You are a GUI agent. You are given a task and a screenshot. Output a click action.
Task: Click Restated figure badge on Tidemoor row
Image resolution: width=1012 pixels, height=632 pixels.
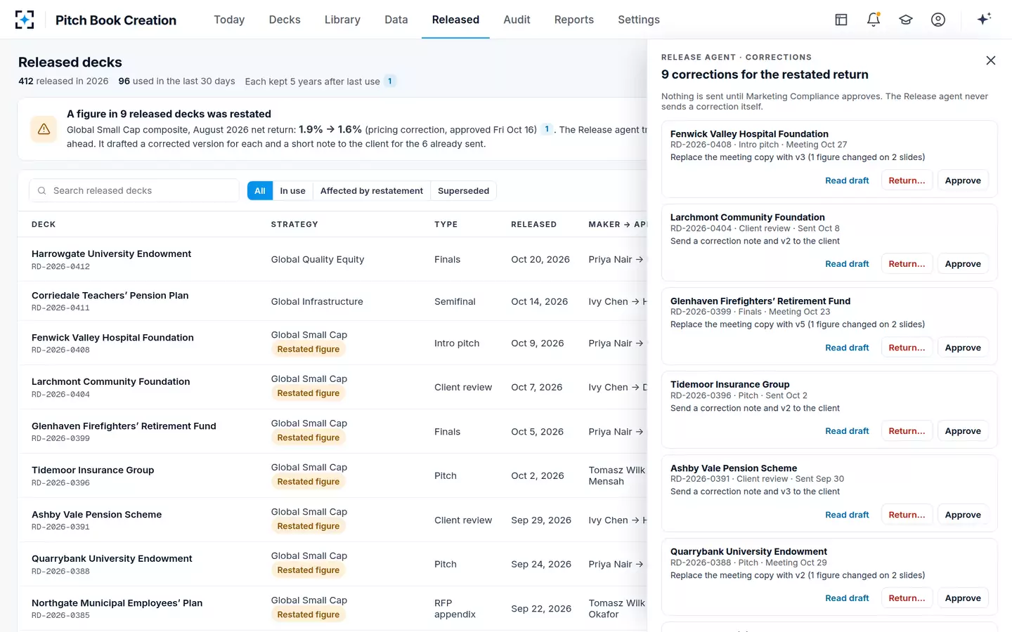click(309, 482)
